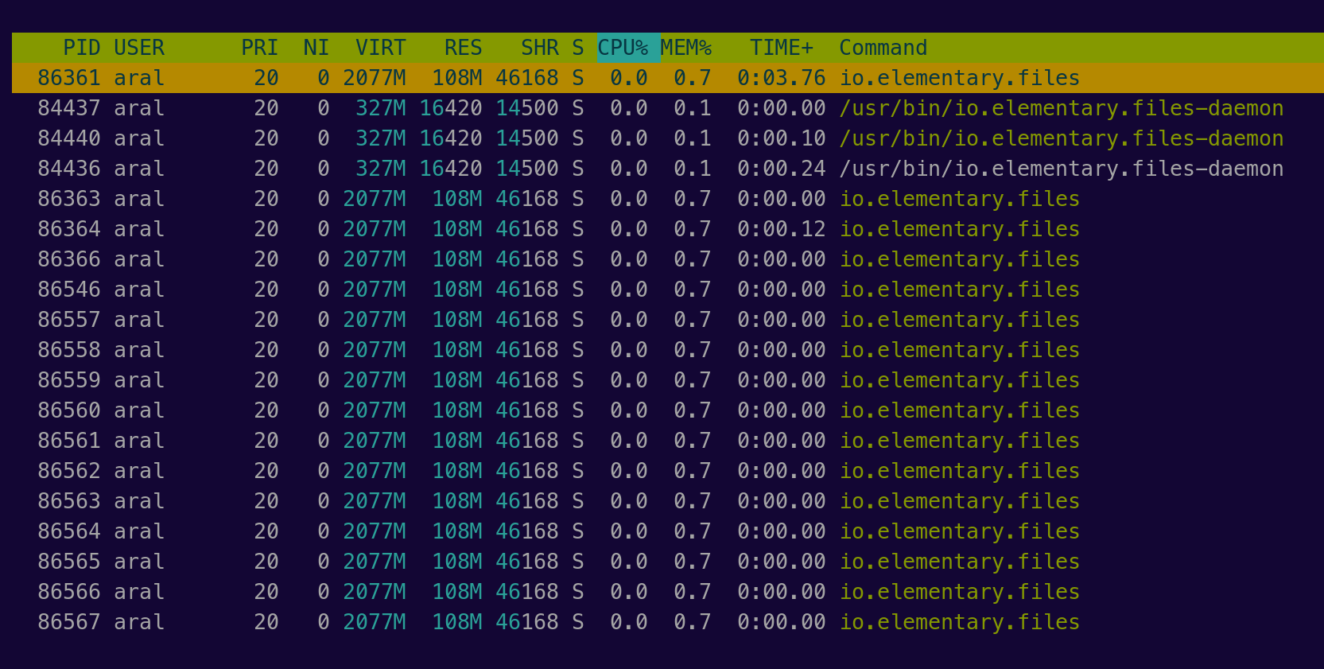Click 0.7 MEM% value of PID 86564
1324x669 pixels.
pos(693,531)
